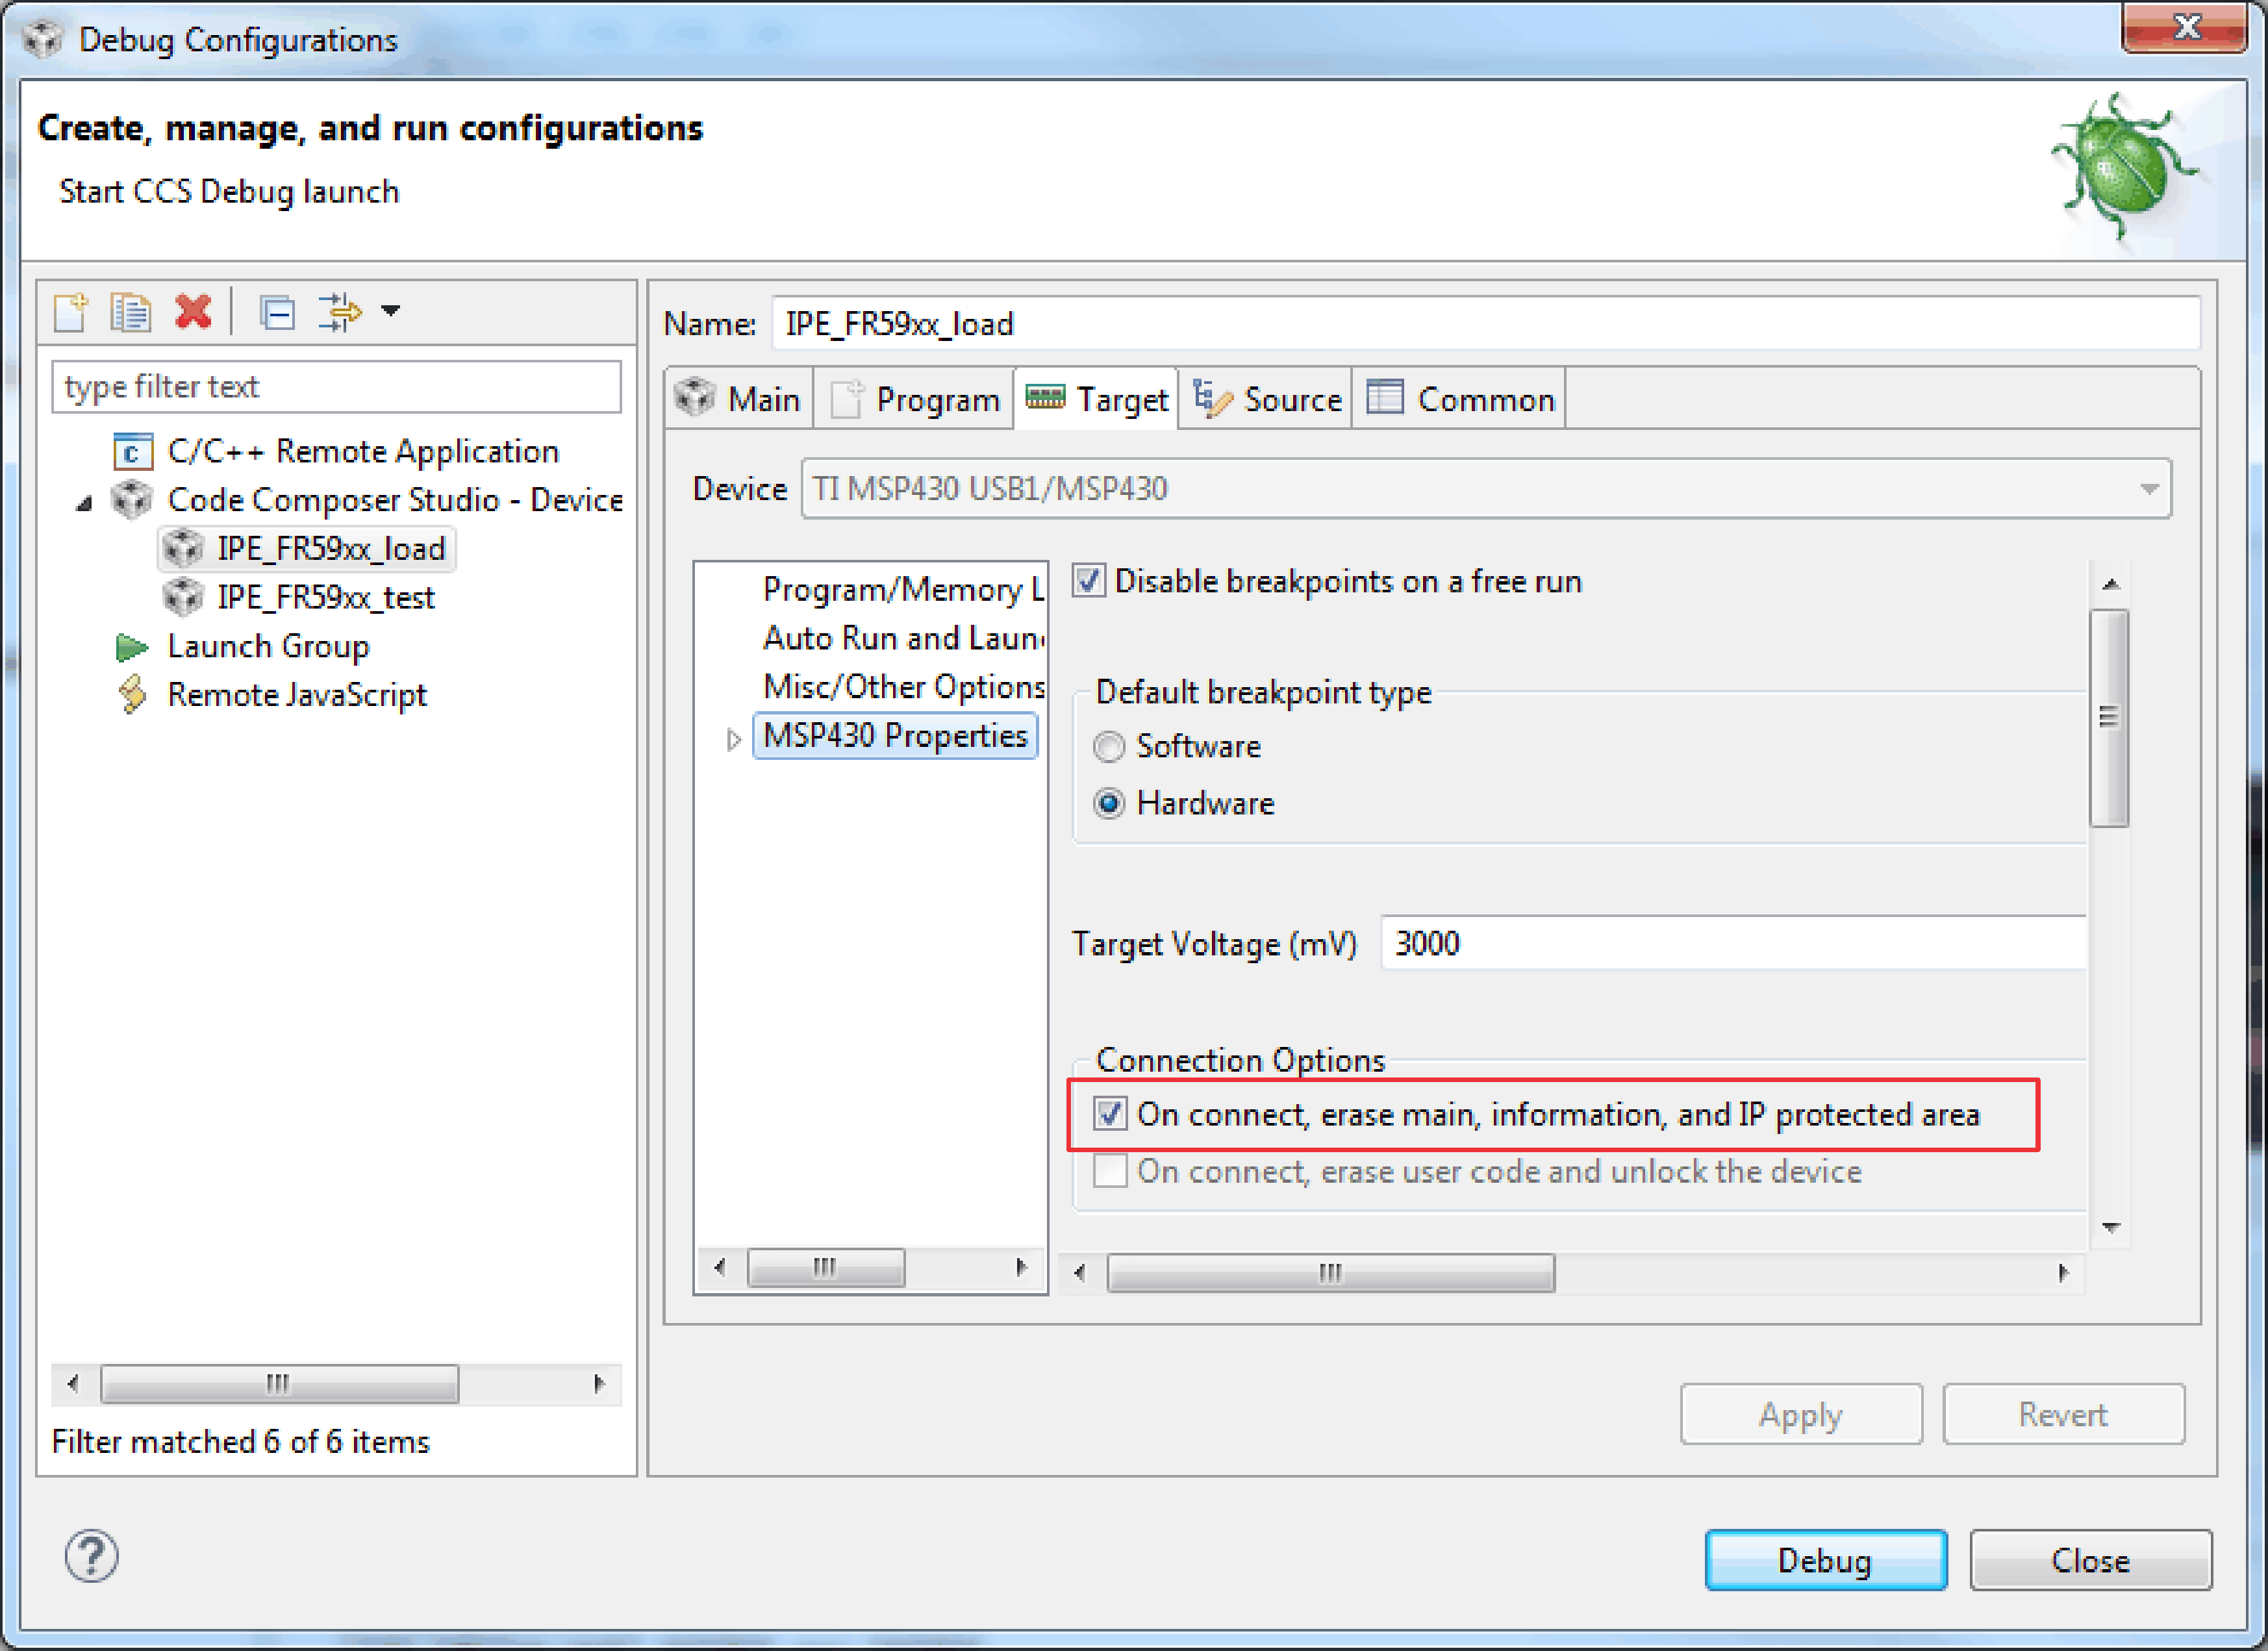Click properties vertical scrollbar up arrow

[x=2110, y=585]
